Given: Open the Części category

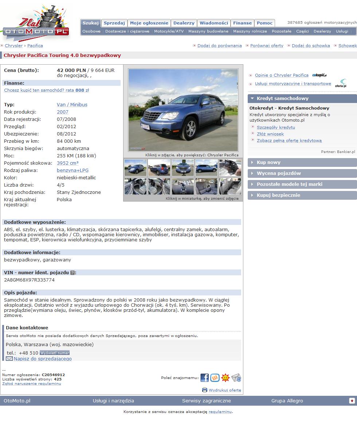Looking at the screenshot, I should [302, 31].
